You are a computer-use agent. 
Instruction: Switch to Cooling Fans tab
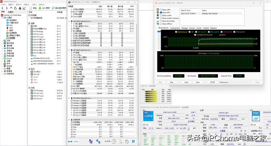175,28
